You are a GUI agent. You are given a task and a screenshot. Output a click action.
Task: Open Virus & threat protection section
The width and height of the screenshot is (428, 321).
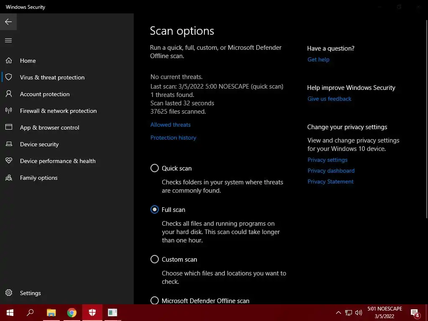tap(52, 77)
